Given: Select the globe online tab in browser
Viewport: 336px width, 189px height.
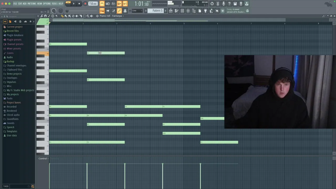Looking at the screenshot, I should 20,22.
